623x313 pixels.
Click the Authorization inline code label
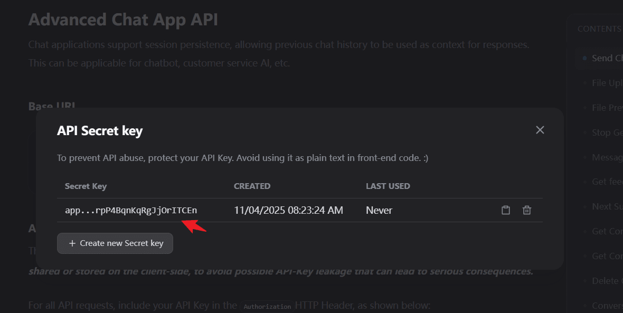(x=267, y=306)
